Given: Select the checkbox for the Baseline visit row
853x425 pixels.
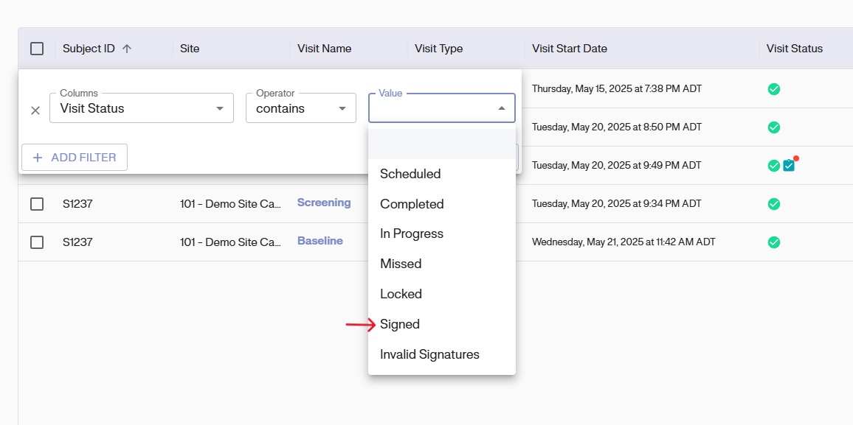Looking at the screenshot, I should click(37, 242).
